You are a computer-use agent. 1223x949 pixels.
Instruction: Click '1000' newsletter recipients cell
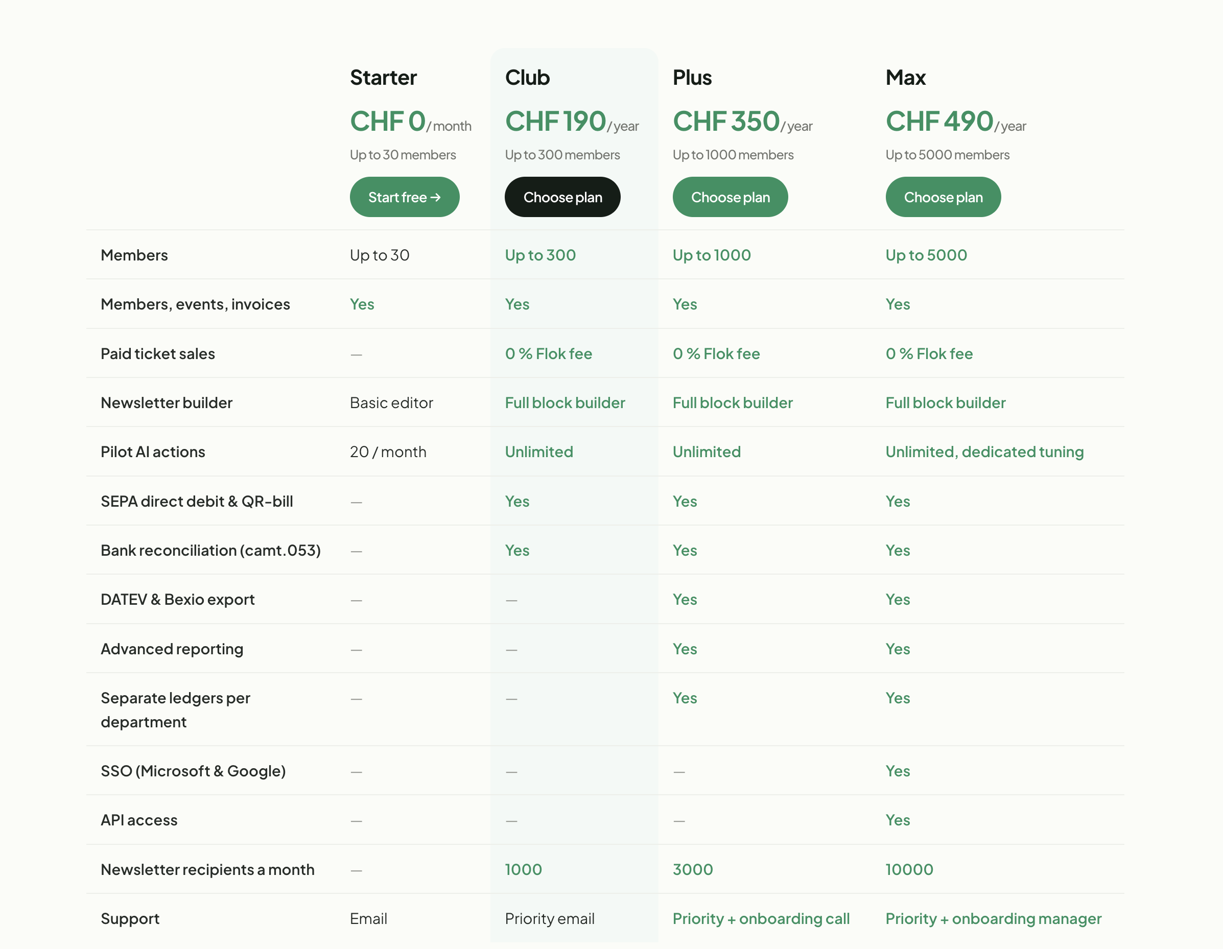click(x=524, y=870)
